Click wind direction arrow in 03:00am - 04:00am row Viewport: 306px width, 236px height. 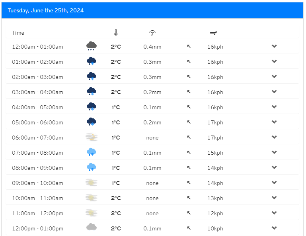tap(189, 92)
